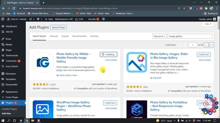Open Pages menu item
The image size is (220, 123).
[x=9, y=50]
